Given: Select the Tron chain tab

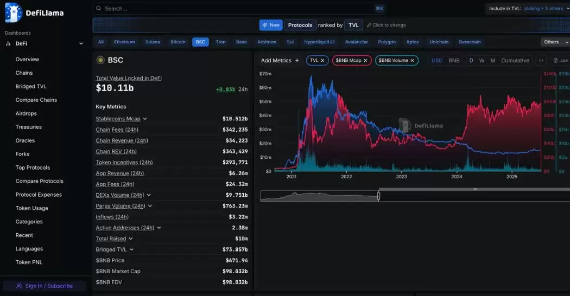Looking at the screenshot, I should click(x=220, y=42).
